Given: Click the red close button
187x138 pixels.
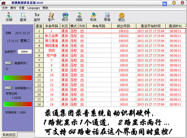Looking at the screenshot, I should pyautogui.click(x=182, y=3).
